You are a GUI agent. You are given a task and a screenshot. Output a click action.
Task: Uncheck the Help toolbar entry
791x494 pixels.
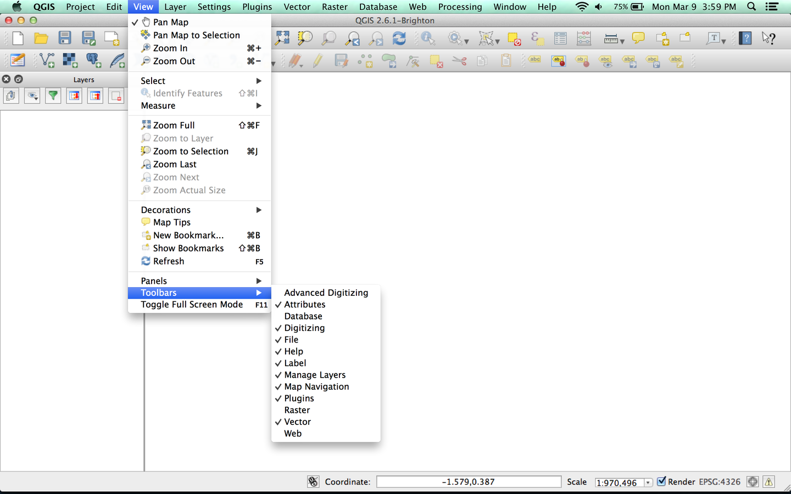coord(326,351)
